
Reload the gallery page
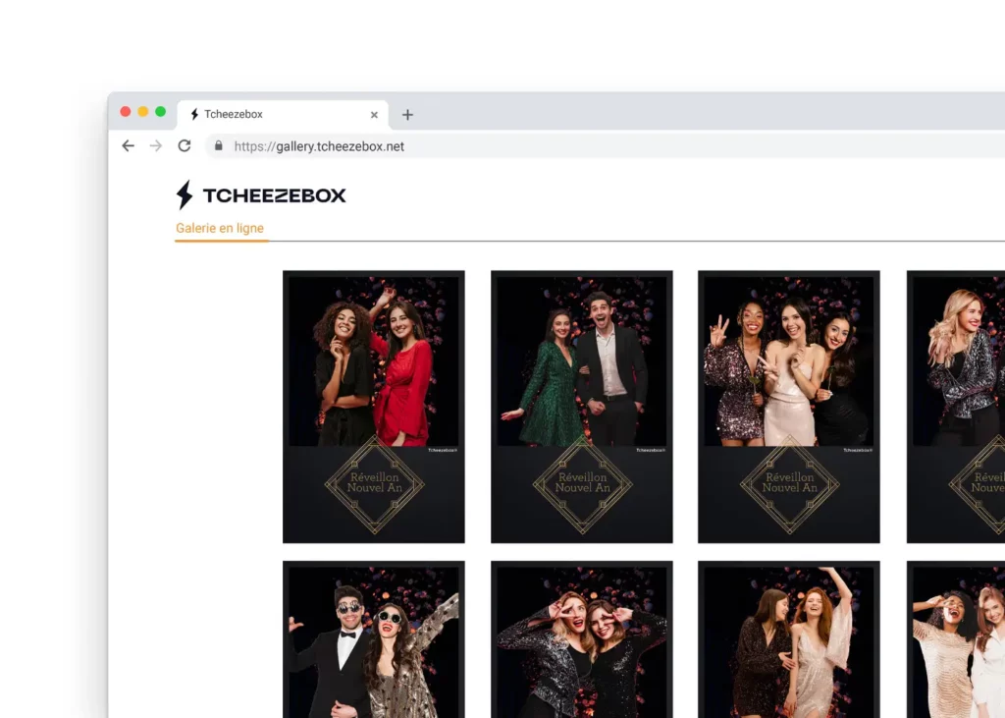point(184,145)
